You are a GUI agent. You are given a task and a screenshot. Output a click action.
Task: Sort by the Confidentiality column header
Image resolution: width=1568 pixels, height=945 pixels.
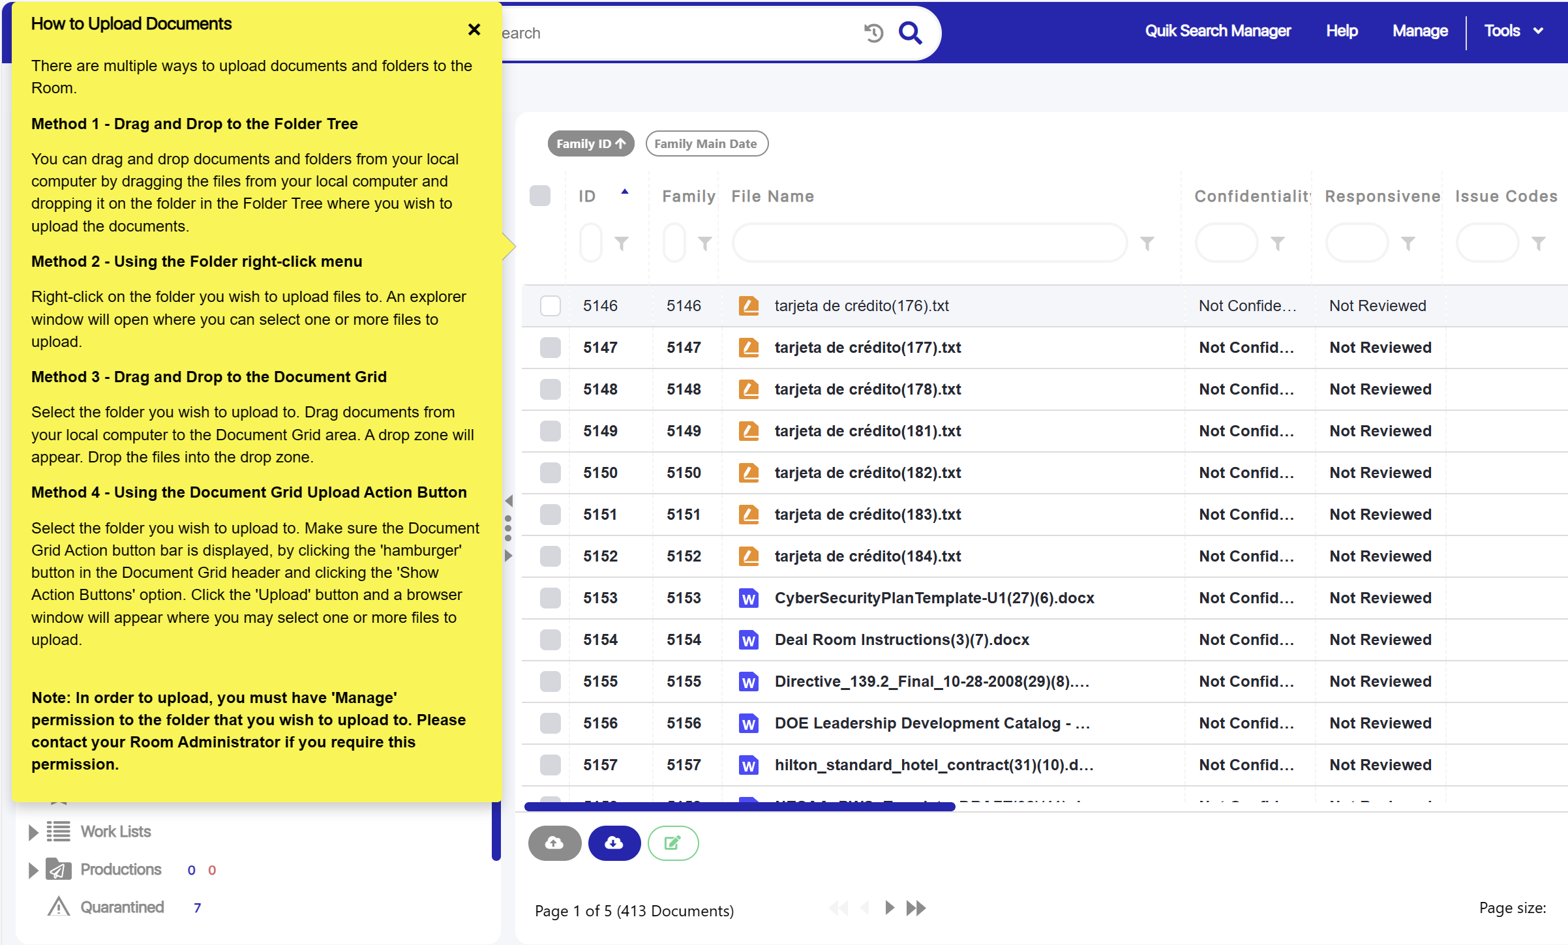1252,196
